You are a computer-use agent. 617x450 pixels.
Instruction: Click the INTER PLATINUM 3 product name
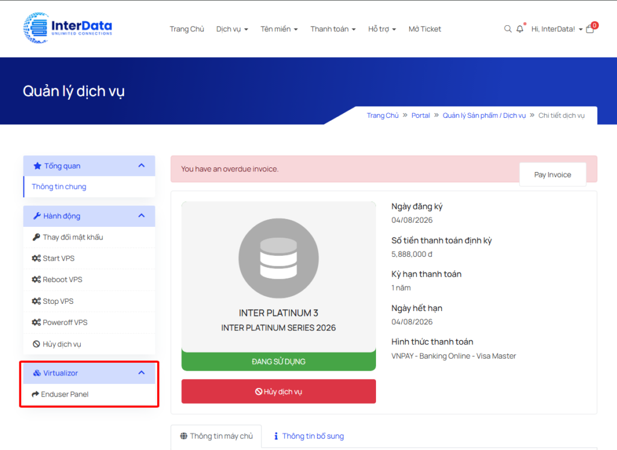(278, 313)
